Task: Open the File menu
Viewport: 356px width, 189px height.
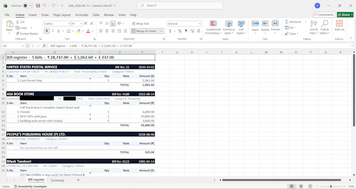Action: 7,15
